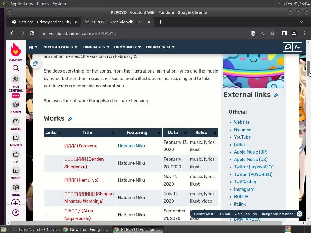Open System menu

tap(59, 4)
